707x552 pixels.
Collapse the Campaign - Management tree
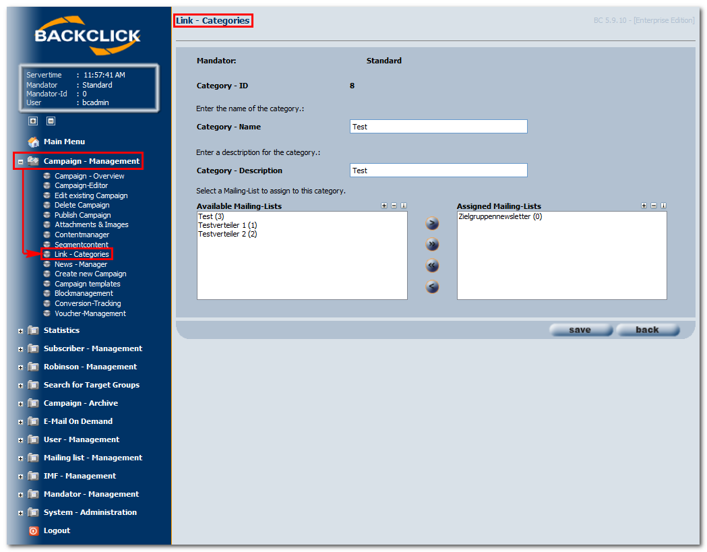coord(21,162)
